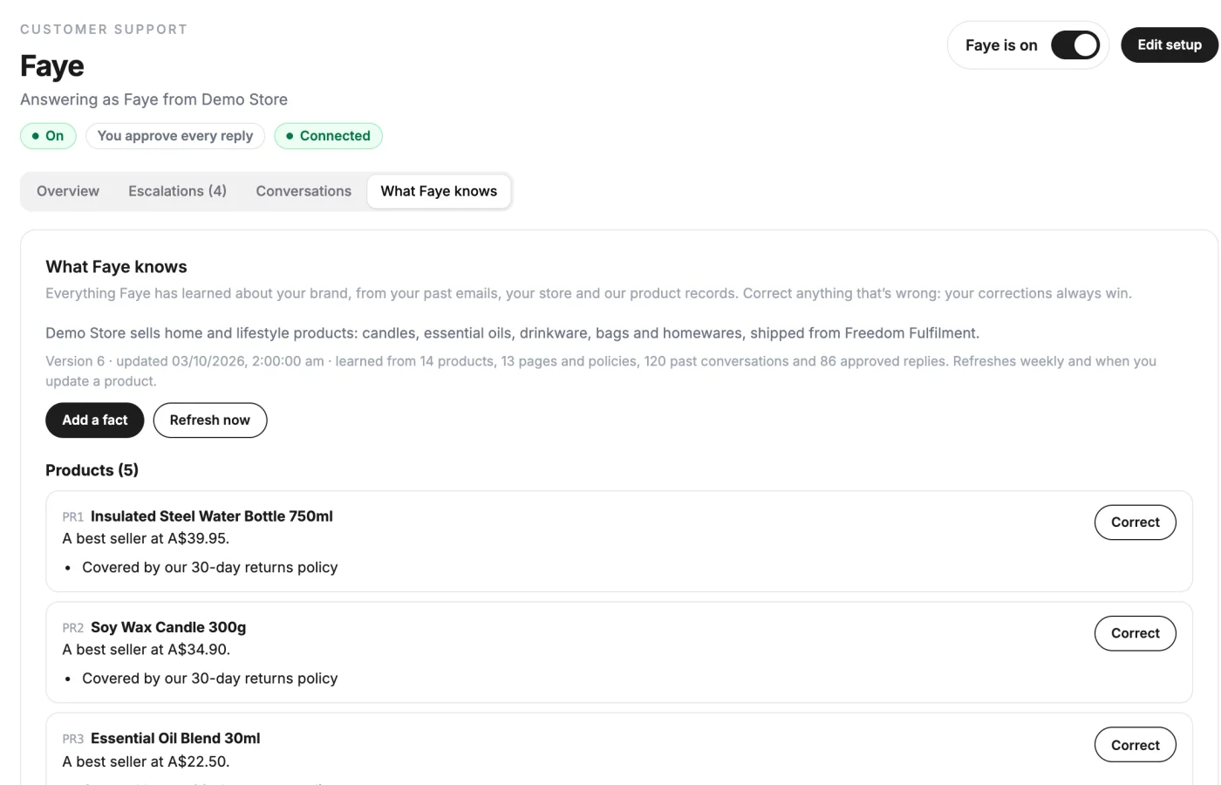
Task: Click the Connected status badge
Action: click(328, 136)
